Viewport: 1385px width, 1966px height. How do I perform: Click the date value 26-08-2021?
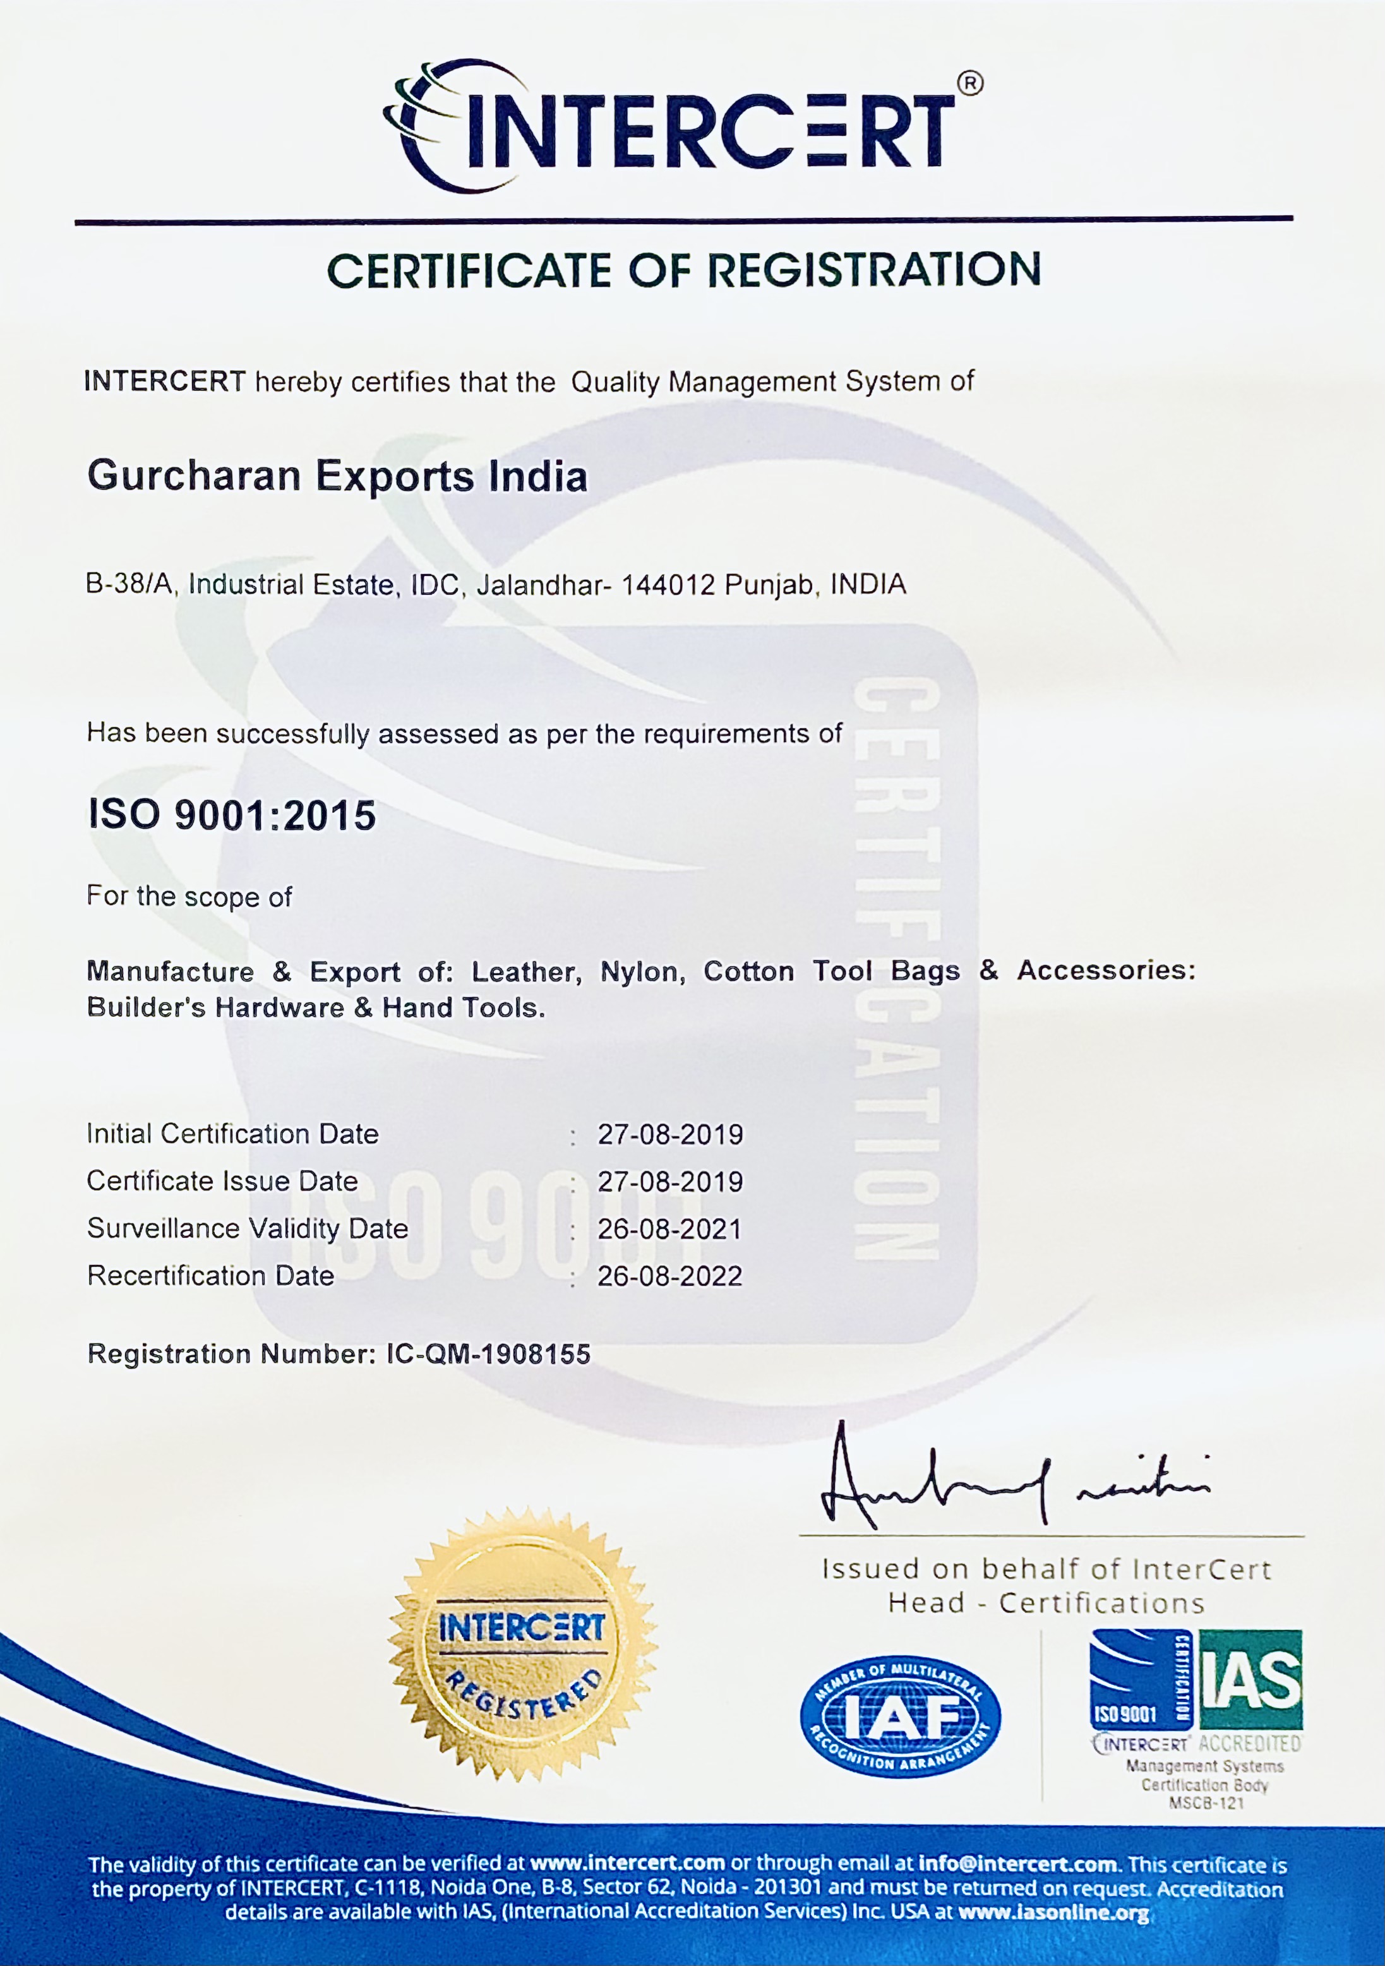pyautogui.click(x=670, y=1229)
